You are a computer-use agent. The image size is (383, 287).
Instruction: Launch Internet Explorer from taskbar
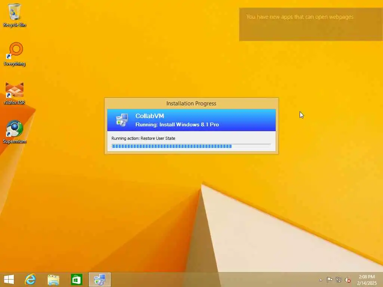click(30, 280)
